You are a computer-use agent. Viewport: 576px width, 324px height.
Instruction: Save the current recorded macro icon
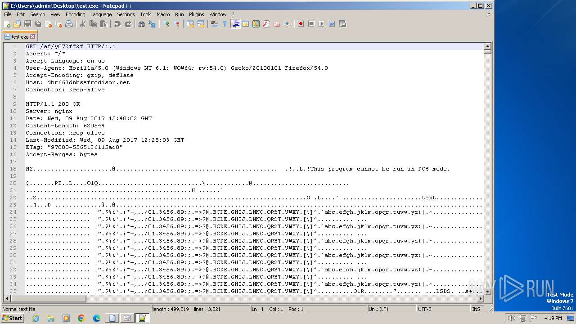coord(342,24)
